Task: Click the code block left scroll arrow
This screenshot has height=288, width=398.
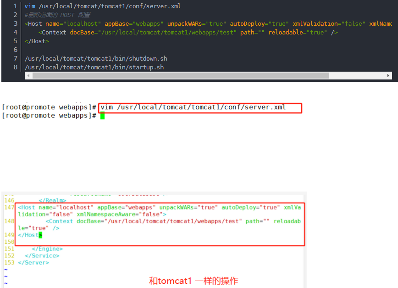Action: 28,75
